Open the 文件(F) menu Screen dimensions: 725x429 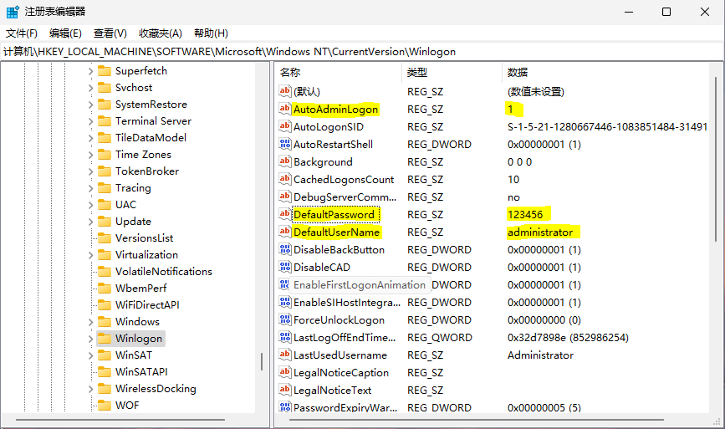click(22, 33)
